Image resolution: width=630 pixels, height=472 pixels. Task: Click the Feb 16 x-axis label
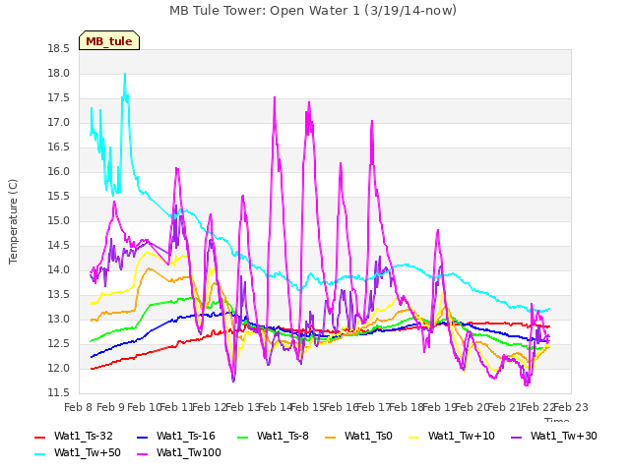pos(341,407)
